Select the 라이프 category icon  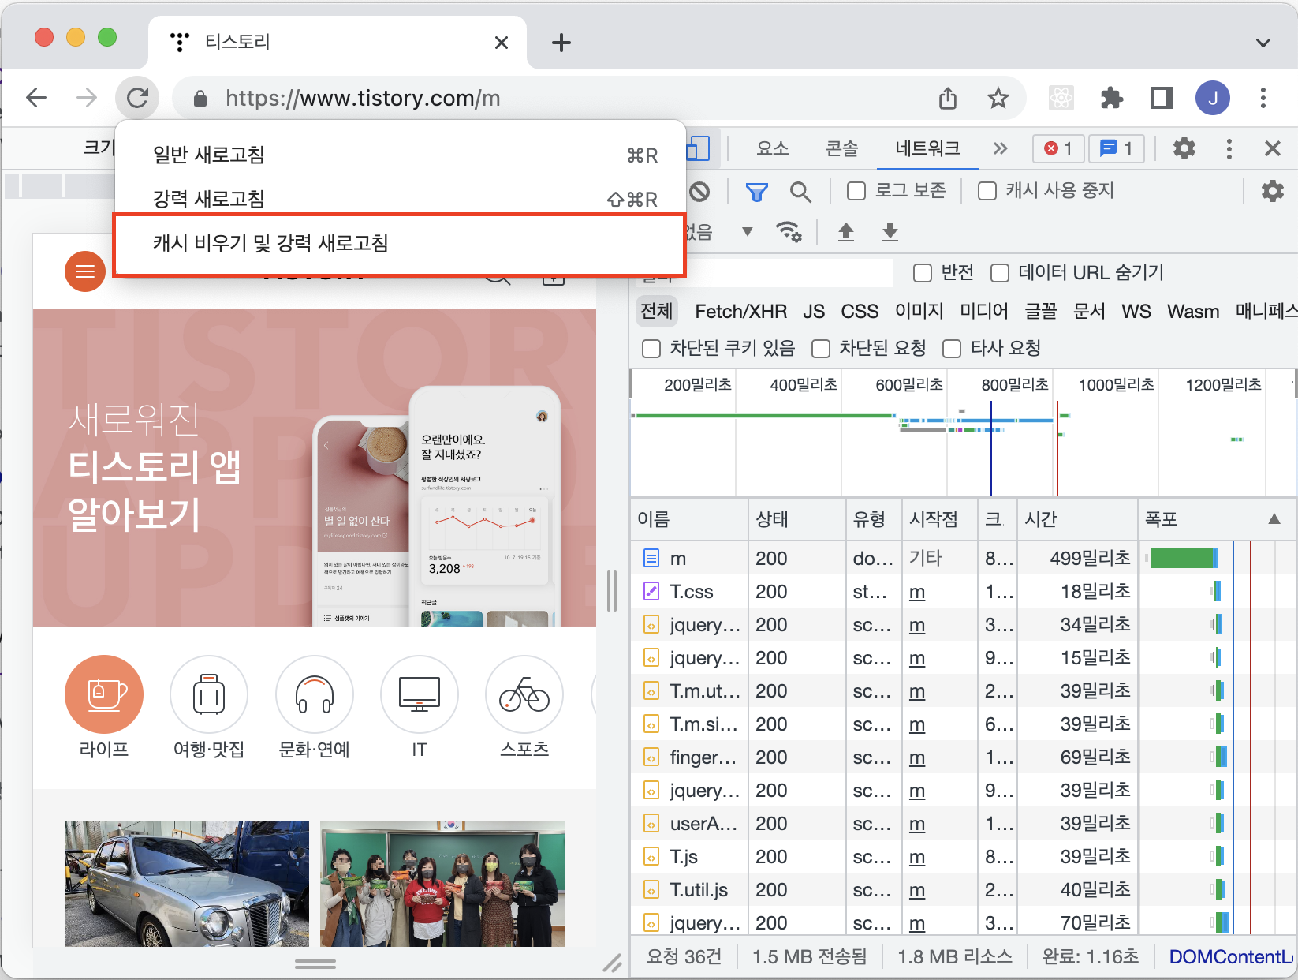(104, 695)
